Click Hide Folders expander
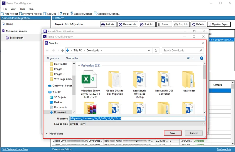Viewport: 235px width, 152px height. (x=55, y=133)
